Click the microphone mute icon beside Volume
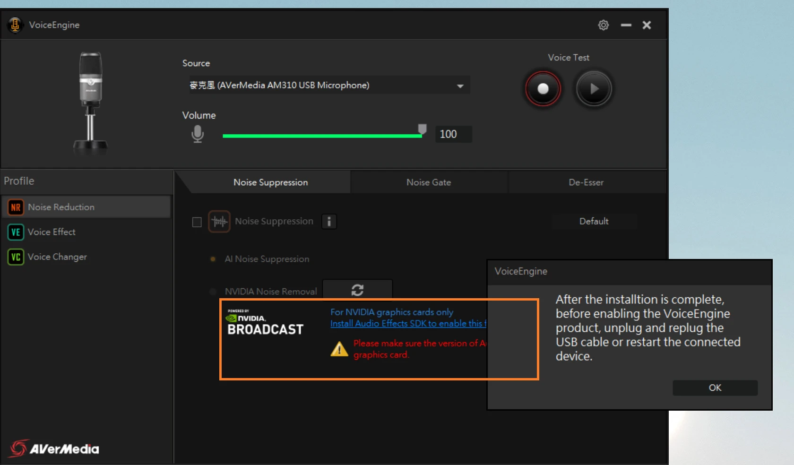 pyautogui.click(x=198, y=134)
